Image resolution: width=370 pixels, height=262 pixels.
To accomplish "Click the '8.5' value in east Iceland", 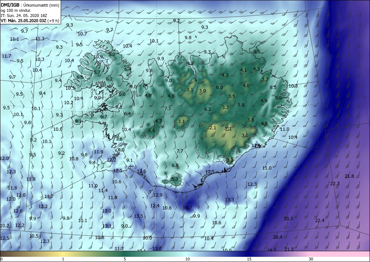I will coord(273,88).
